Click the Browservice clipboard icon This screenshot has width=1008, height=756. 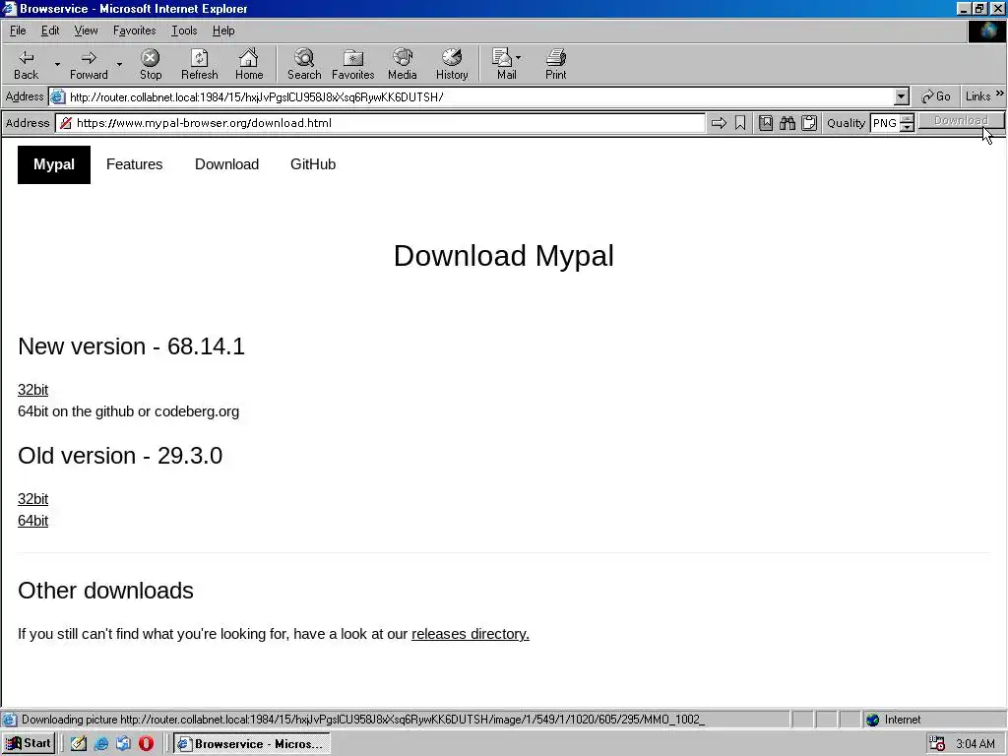point(809,123)
